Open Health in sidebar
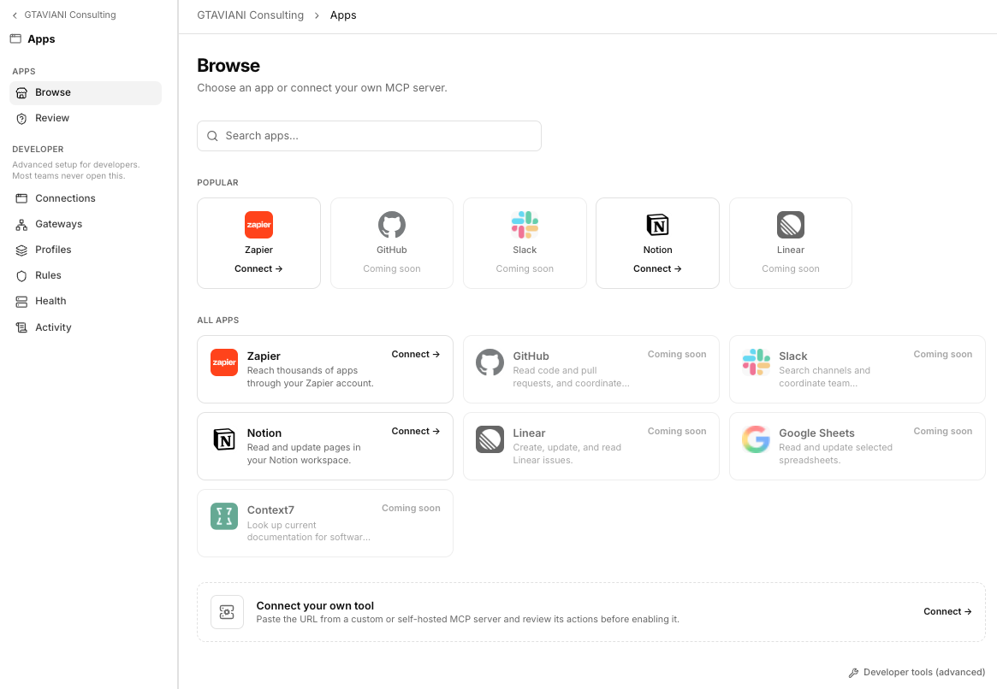Image resolution: width=997 pixels, height=689 pixels. [x=86, y=301]
